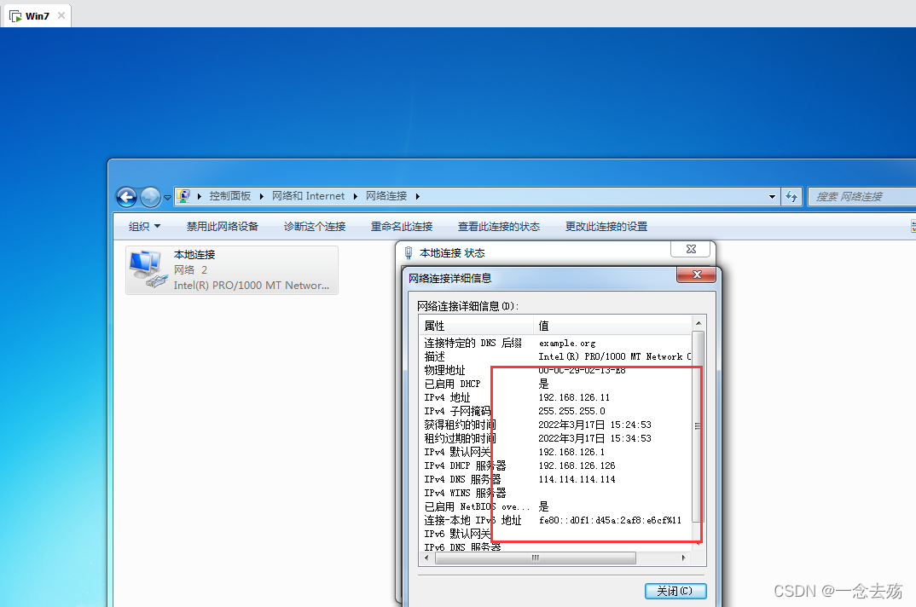This screenshot has height=607, width=916.
Task: Click default gateway value 192.168.126.1
Action: tap(571, 452)
